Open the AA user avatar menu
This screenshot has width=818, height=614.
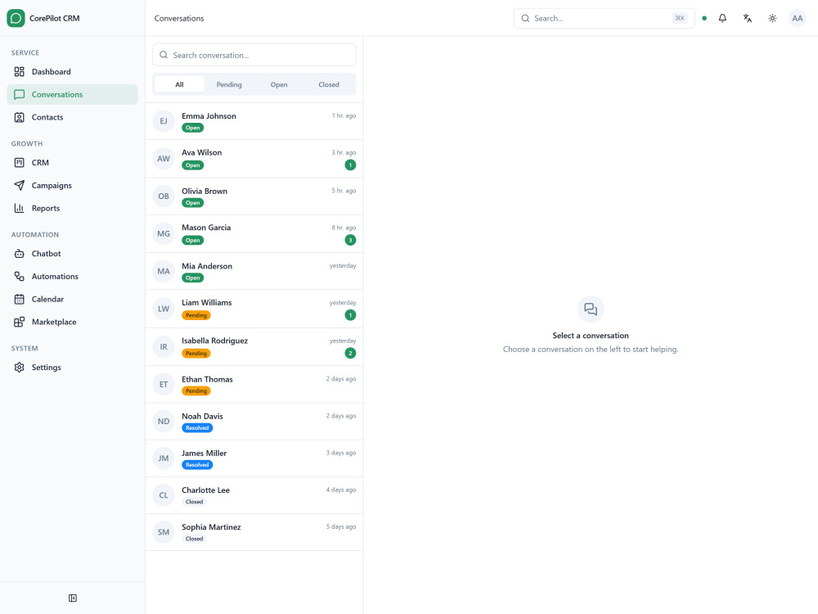(x=797, y=18)
